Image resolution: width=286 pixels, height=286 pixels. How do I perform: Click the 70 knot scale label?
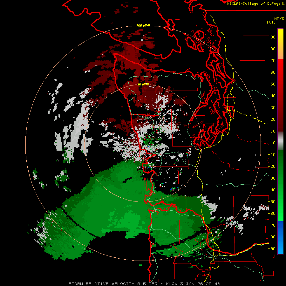click(273, 61)
